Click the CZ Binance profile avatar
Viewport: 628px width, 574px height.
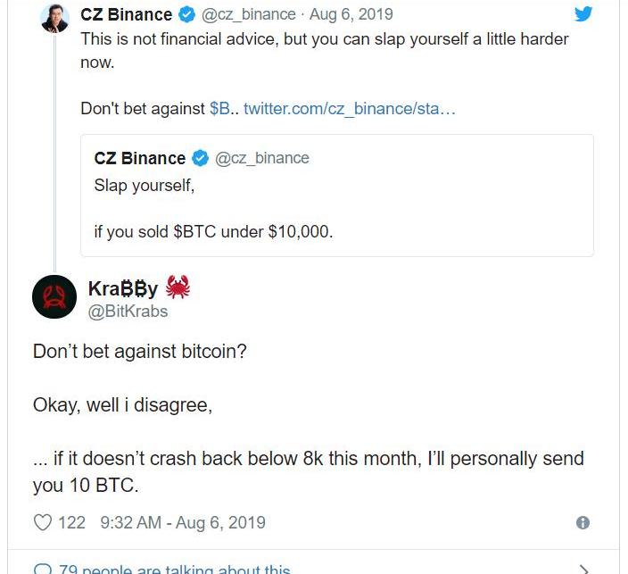pos(55,17)
